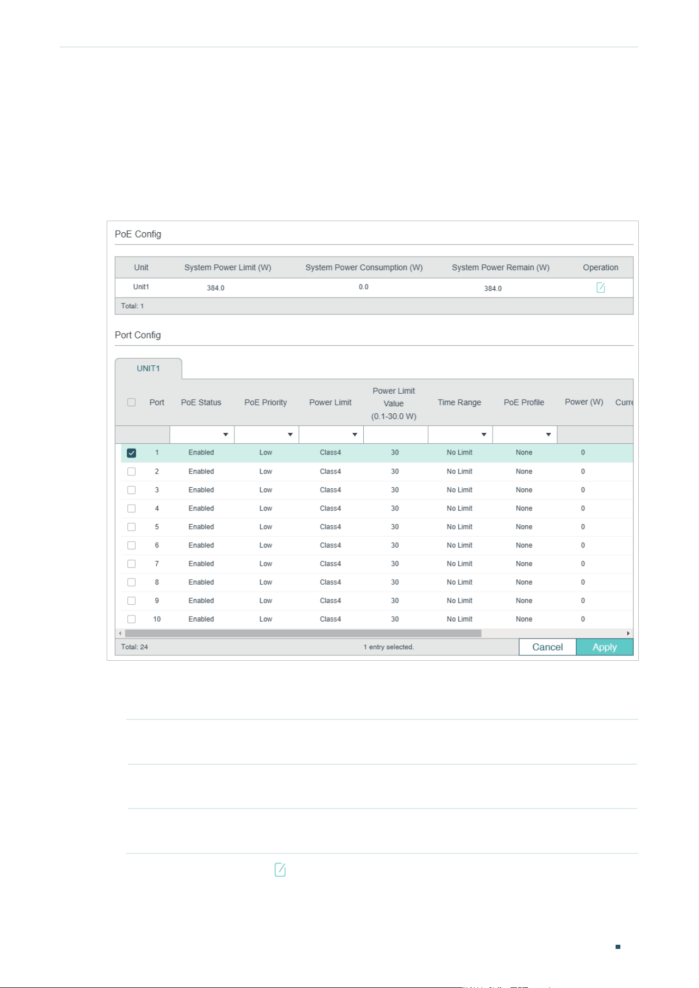Check the port 5 row checkbox
699x988 pixels.
131,527
